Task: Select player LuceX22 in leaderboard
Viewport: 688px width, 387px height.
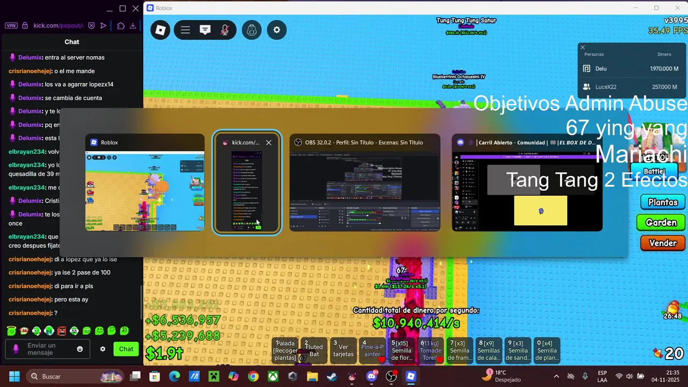Action: click(632, 87)
